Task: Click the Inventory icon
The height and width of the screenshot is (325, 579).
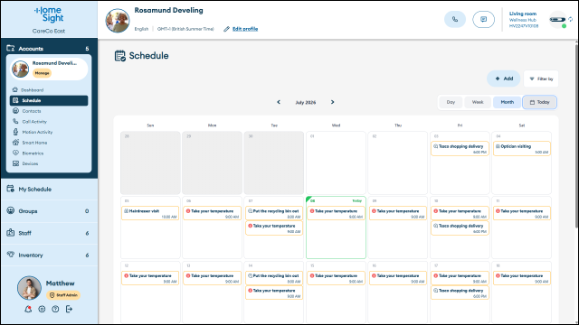Action: point(10,255)
